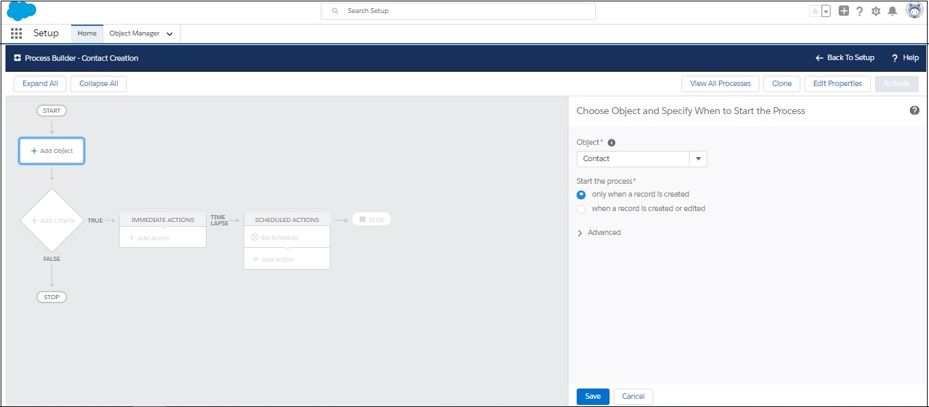Click the Activate button

pyautogui.click(x=897, y=84)
